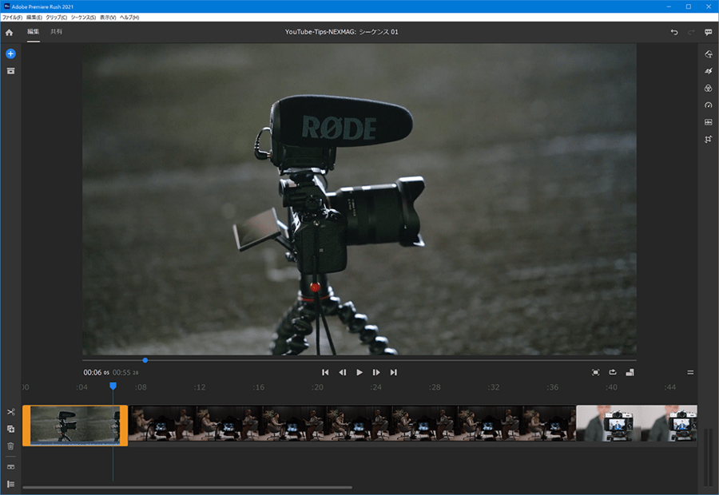Screen dimensions: 719x495
Task: Click the video preview monitor image
Action: (359, 200)
